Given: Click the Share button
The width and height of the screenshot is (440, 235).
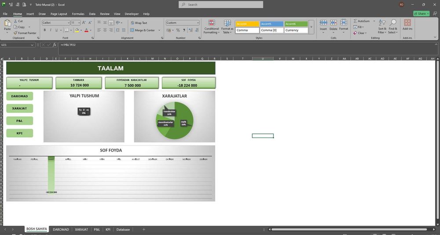Looking at the screenshot, I should click(421, 14).
